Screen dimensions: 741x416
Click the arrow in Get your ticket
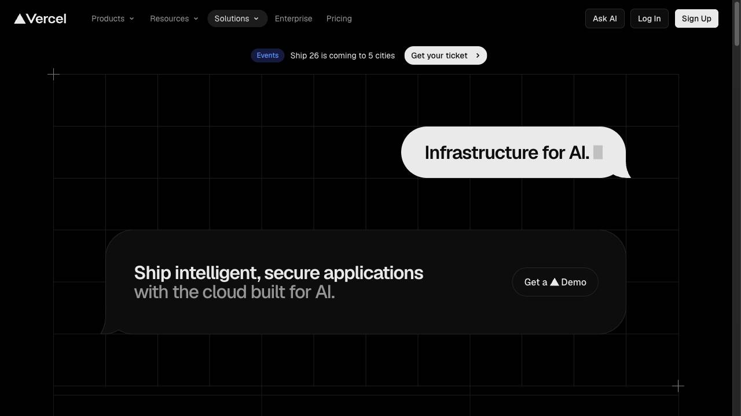click(478, 55)
